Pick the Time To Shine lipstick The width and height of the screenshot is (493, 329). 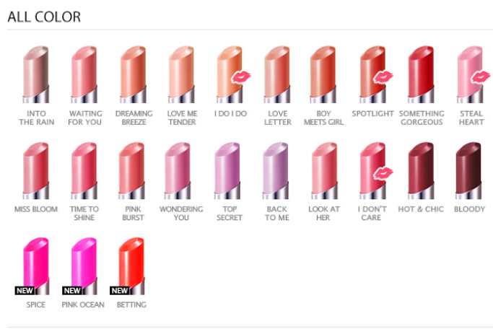click(84, 170)
